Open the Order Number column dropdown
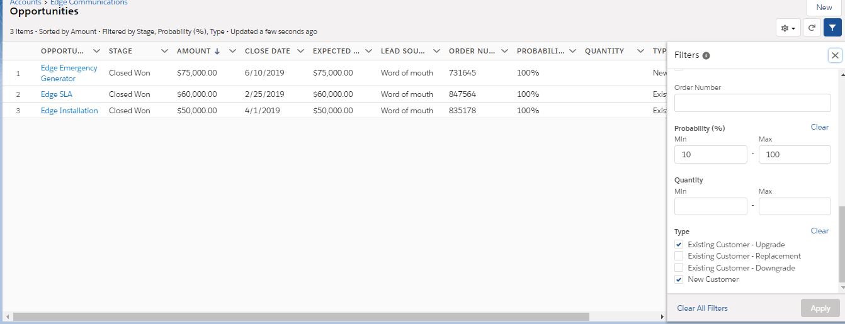The height and width of the screenshot is (324, 845). point(504,51)
